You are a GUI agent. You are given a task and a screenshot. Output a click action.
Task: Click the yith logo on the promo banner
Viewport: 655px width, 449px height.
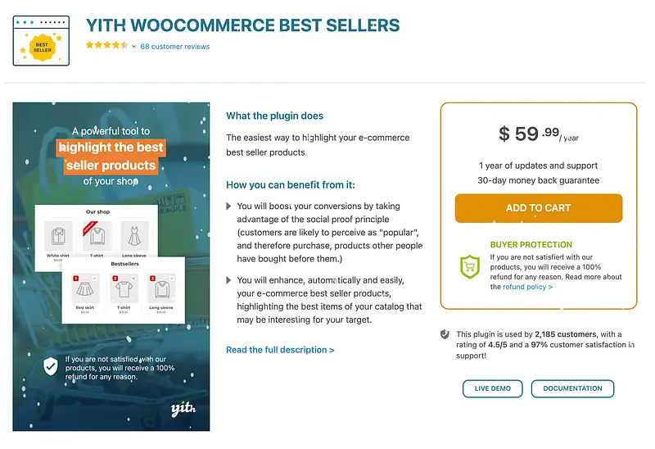(x=182, y=408)
